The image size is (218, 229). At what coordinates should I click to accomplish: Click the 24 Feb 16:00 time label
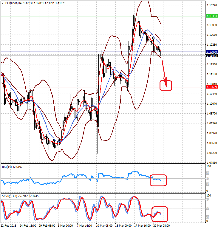28,225
